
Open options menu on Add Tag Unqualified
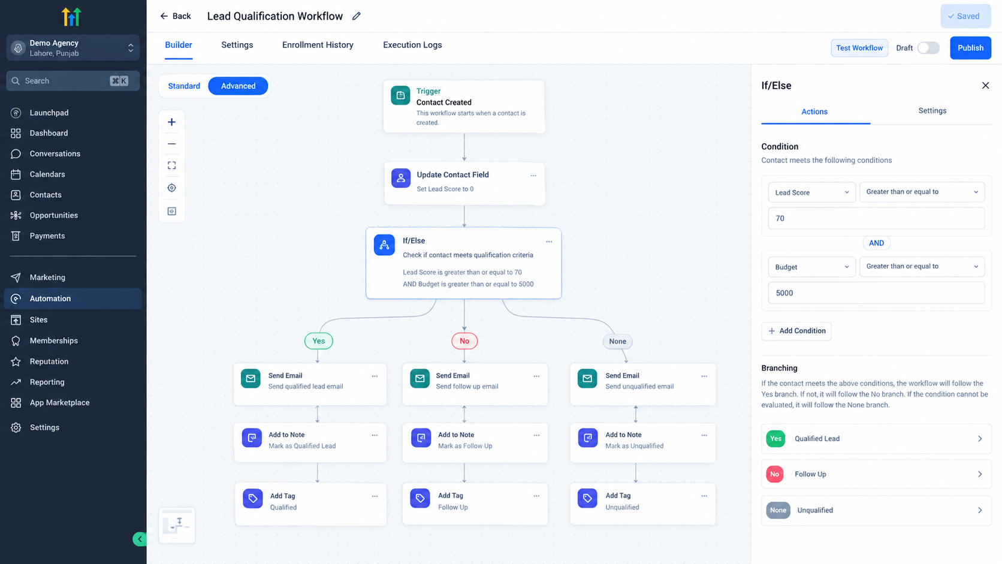pyautogui.click(x=704, y=496)
